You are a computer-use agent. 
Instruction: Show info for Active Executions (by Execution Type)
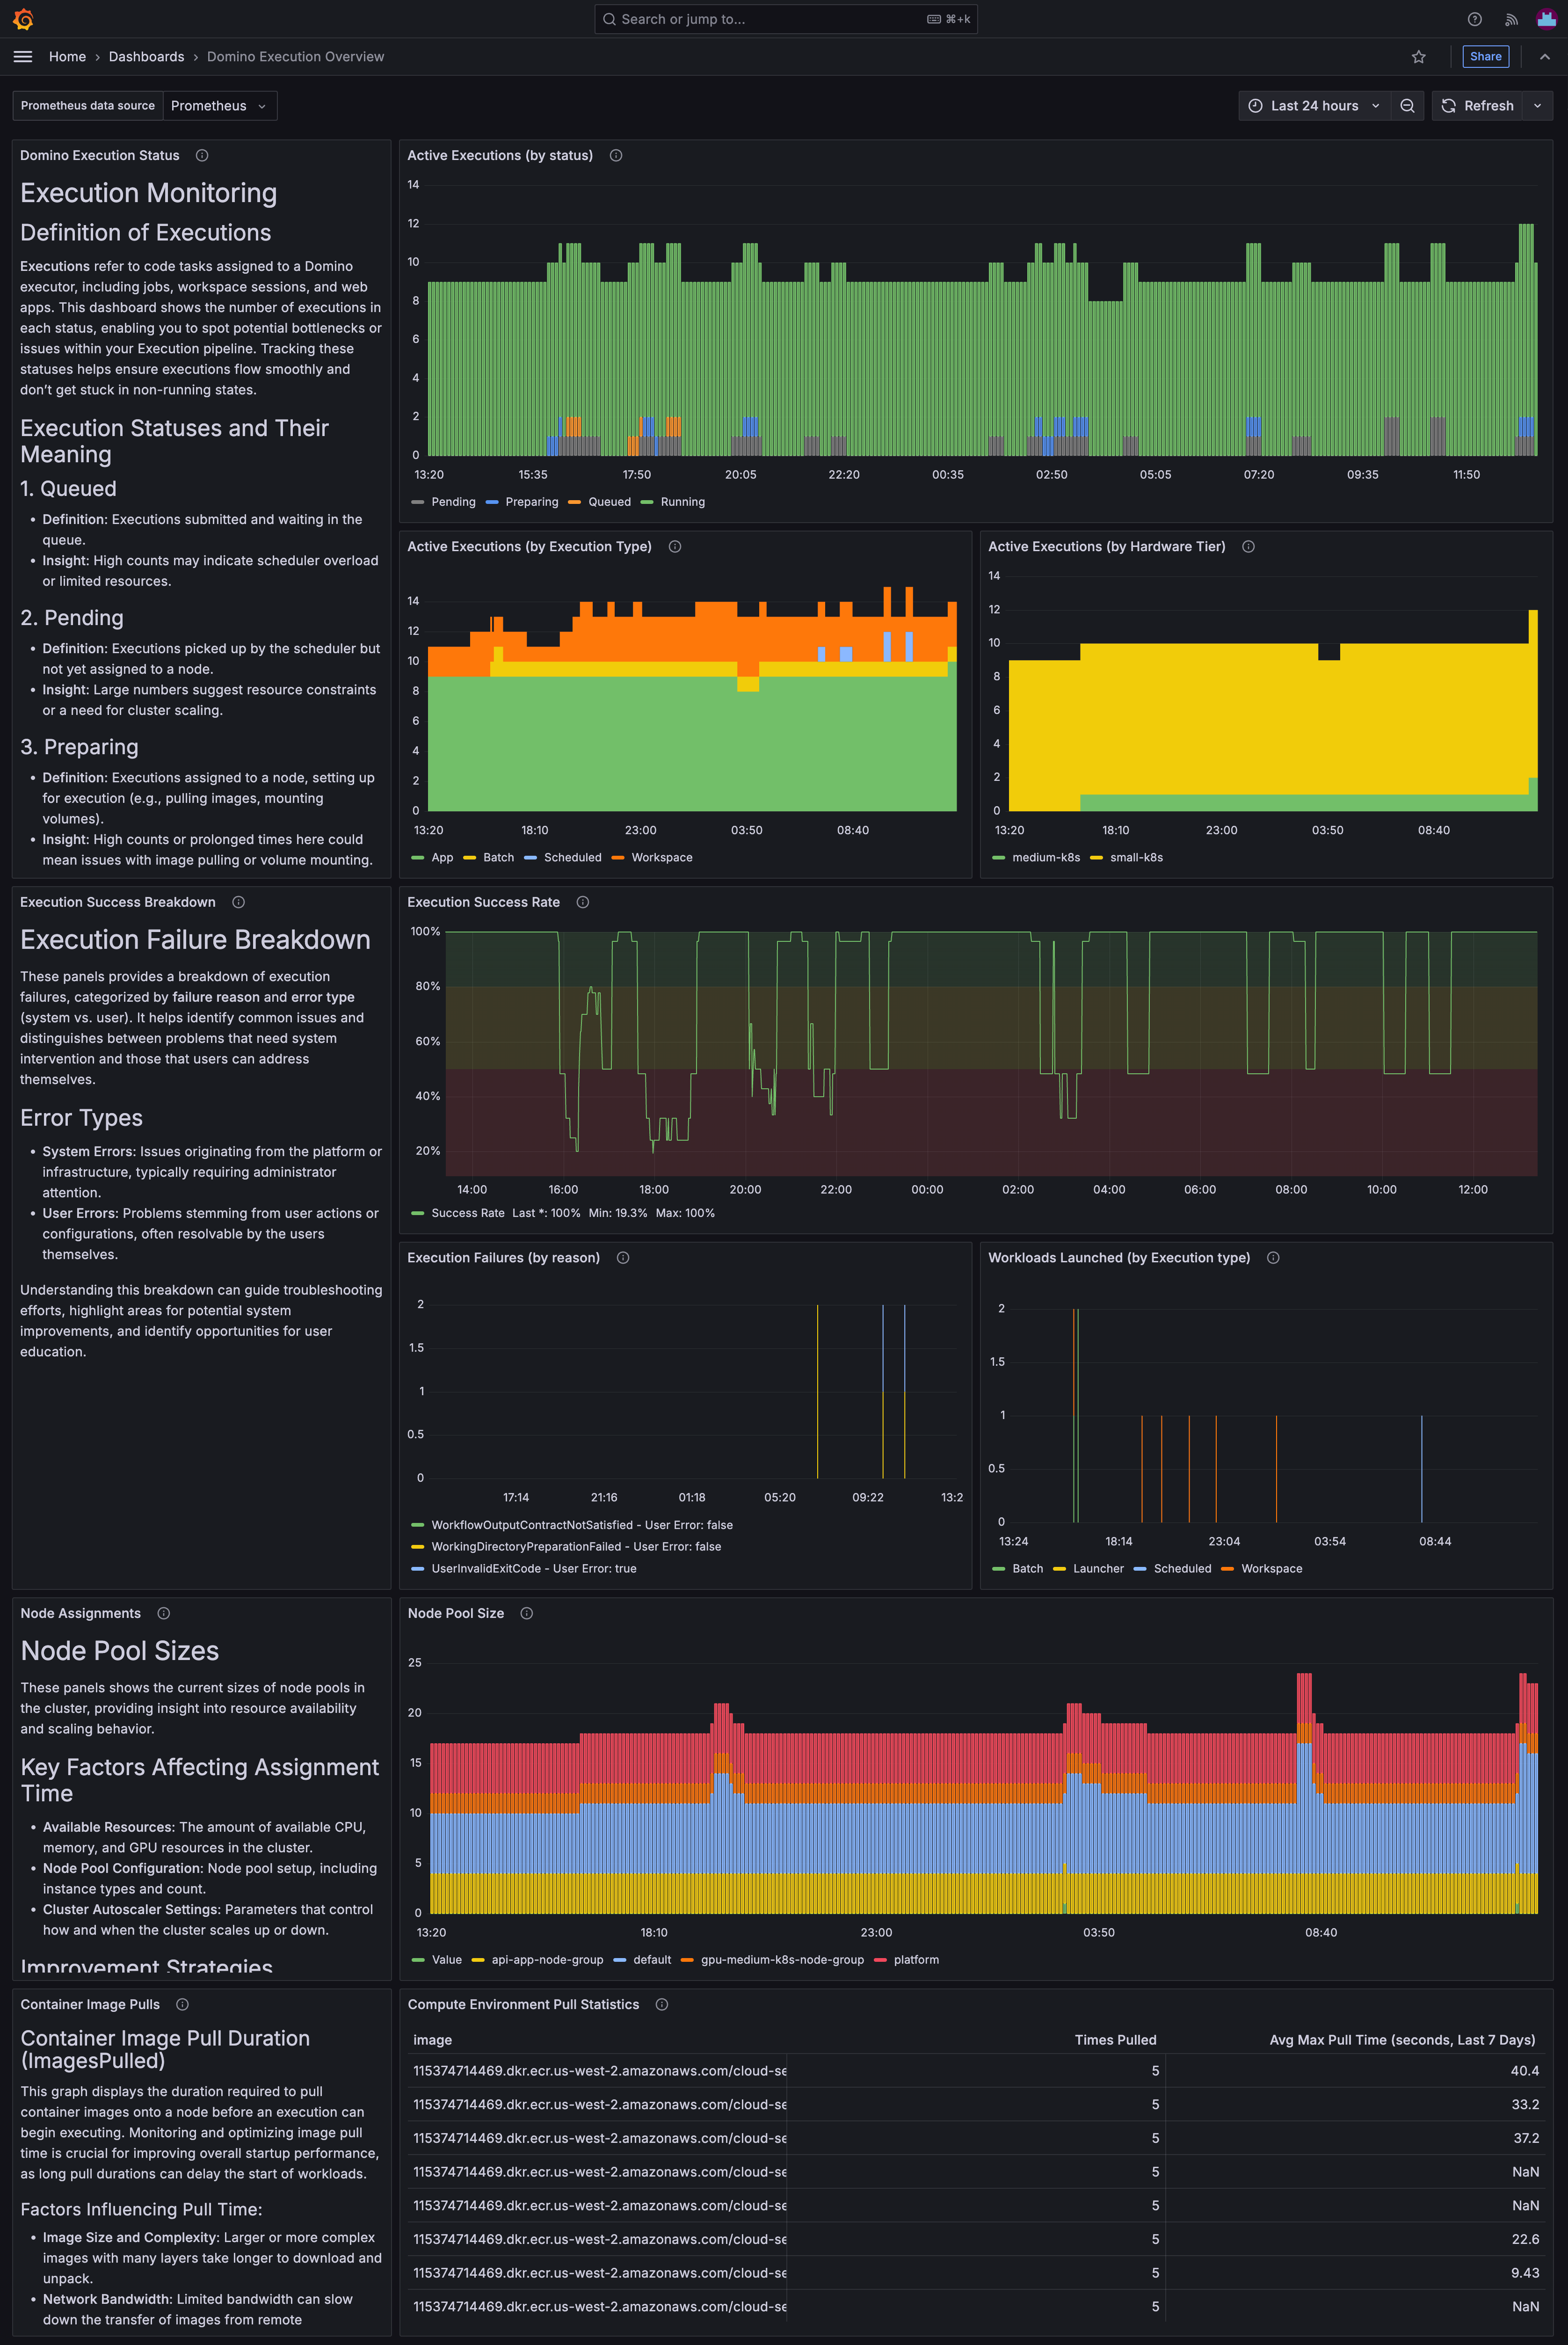click(675, 547)
